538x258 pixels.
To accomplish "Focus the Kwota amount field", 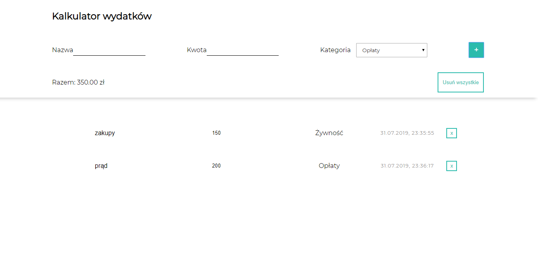I will [x=242, y=50].
